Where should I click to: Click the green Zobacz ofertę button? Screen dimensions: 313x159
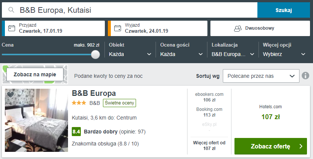(271, 146)
